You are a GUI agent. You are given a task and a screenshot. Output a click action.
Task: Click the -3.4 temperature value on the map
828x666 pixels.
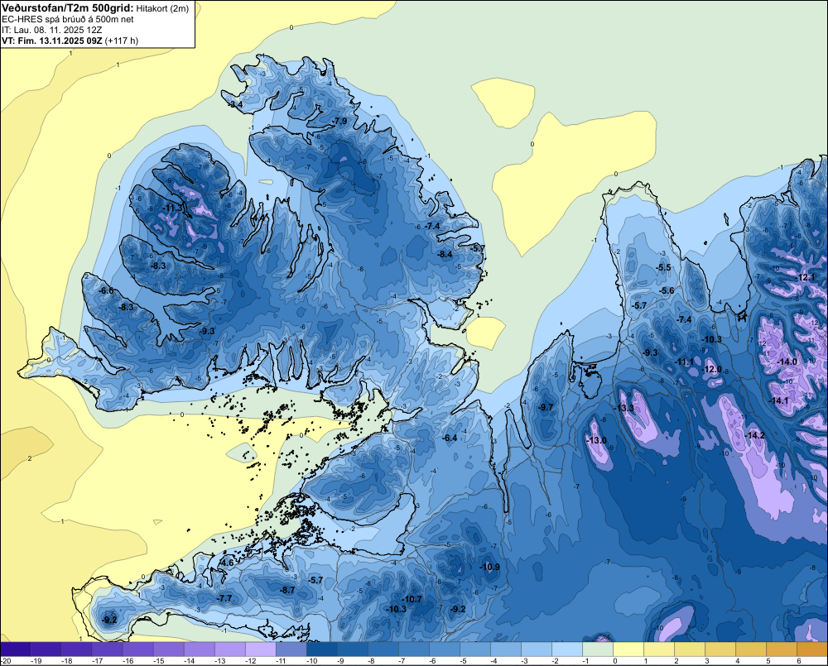[235, 104]
